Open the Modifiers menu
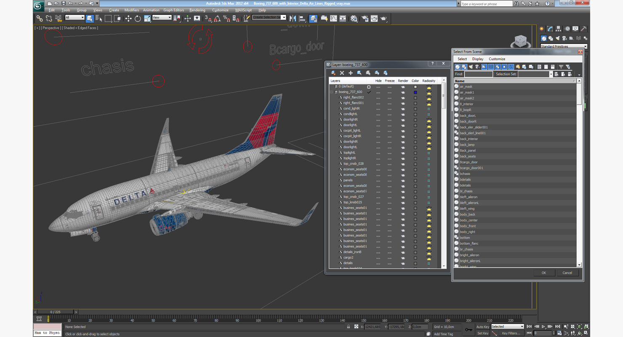623x337 pixels. pyautogui.click(x=132, y=10)
